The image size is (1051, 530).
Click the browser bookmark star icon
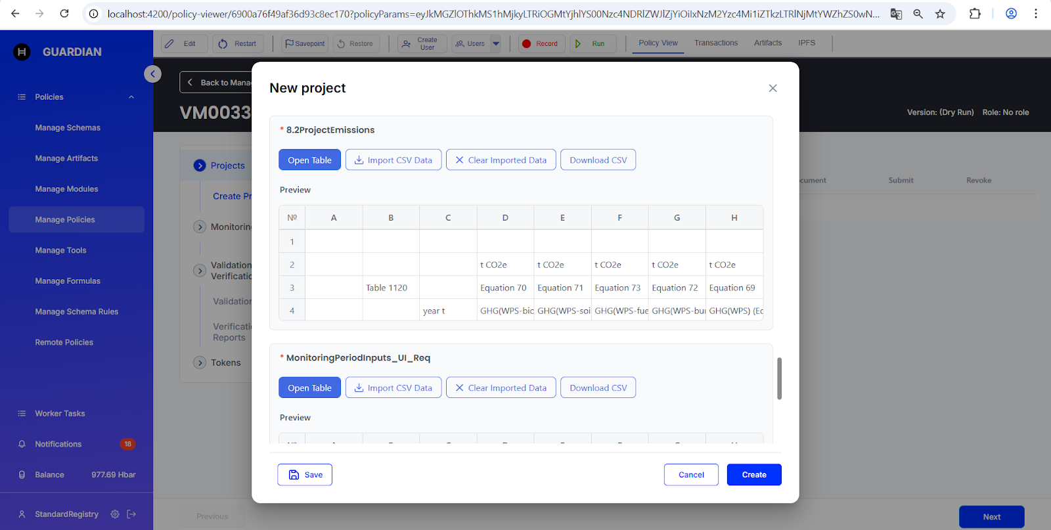940,14
